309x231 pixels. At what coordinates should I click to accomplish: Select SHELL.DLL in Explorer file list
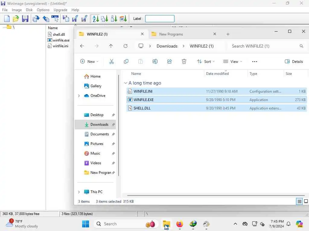(x=217, y=108)
